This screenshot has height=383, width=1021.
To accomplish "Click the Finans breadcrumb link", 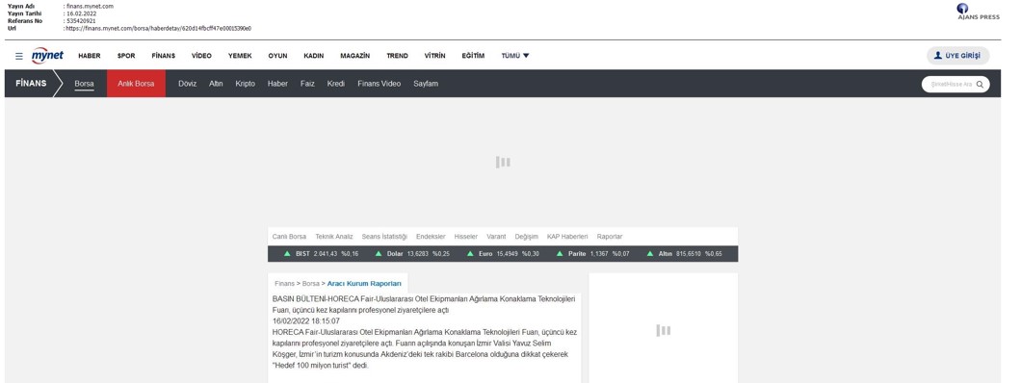I will click(x=284, y=284).
